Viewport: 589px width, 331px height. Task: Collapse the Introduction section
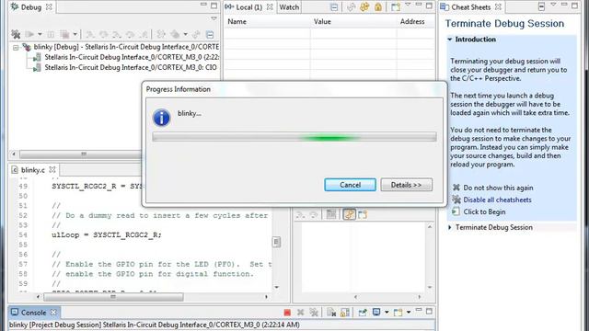tap(450, 40)
